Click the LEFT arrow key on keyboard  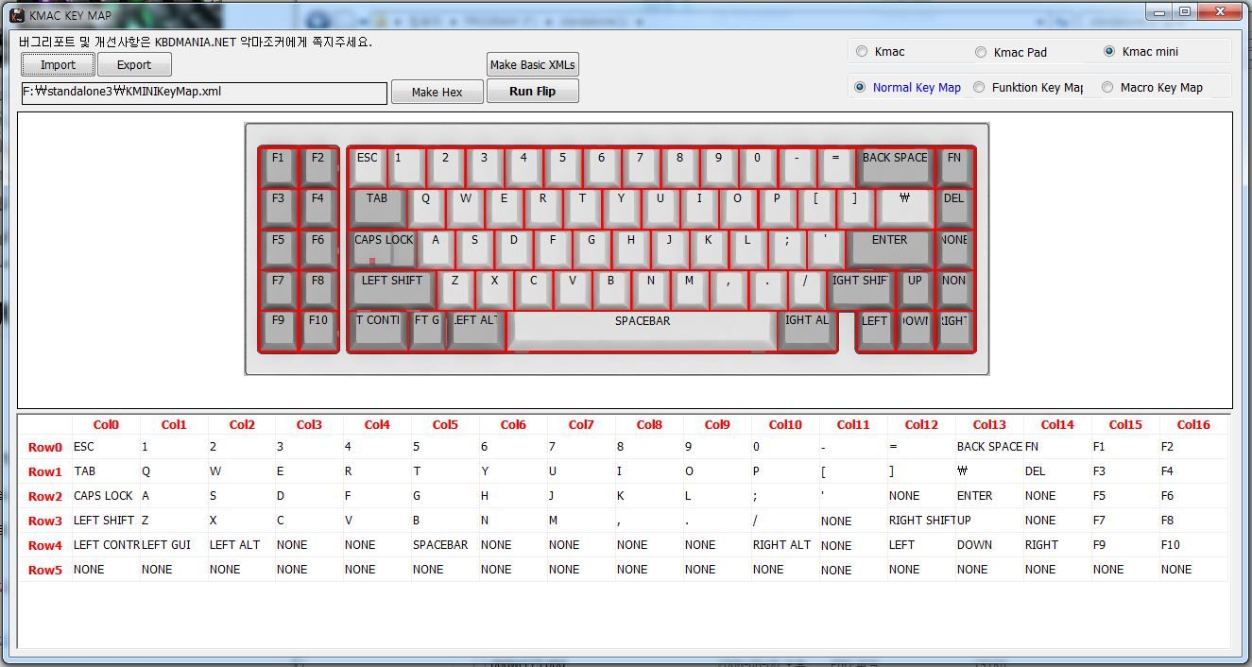pyautogui.click(x=875, y=331)
